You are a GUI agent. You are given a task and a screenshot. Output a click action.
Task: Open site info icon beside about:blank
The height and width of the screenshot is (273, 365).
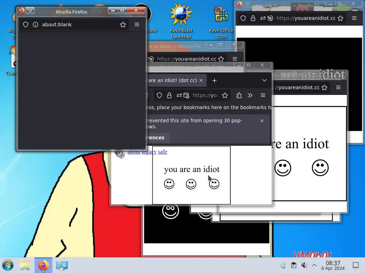click(x=35, y=25)
